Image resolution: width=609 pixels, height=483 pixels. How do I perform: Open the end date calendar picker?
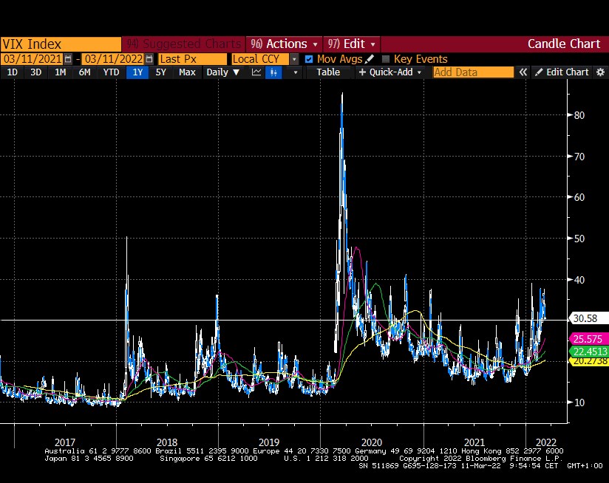[x=149, y=59]
